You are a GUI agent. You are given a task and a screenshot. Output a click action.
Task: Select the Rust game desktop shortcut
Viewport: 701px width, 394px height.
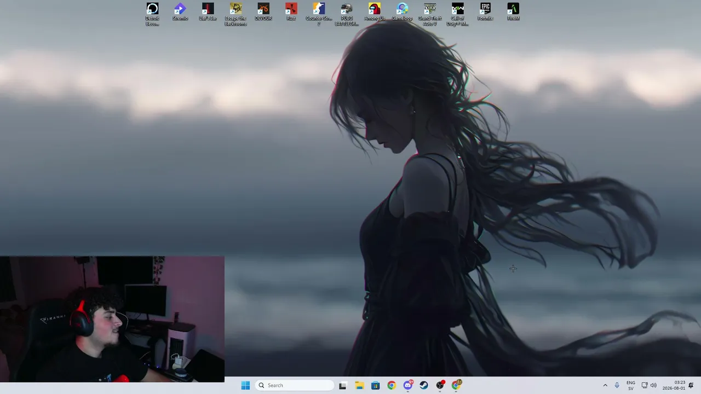(x=291, y=12)
